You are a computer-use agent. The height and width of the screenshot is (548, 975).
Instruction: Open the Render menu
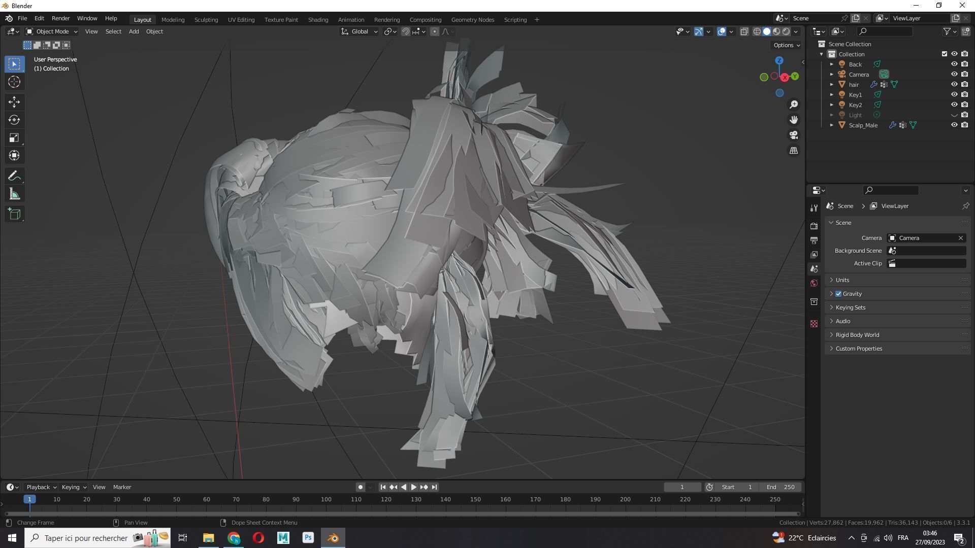60,18
